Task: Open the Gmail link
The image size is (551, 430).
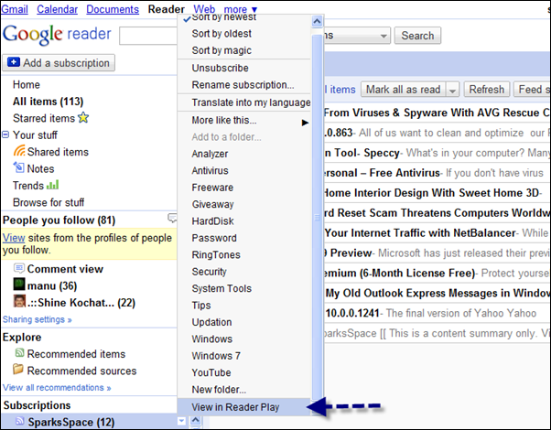Action: [x=15, y=9]
